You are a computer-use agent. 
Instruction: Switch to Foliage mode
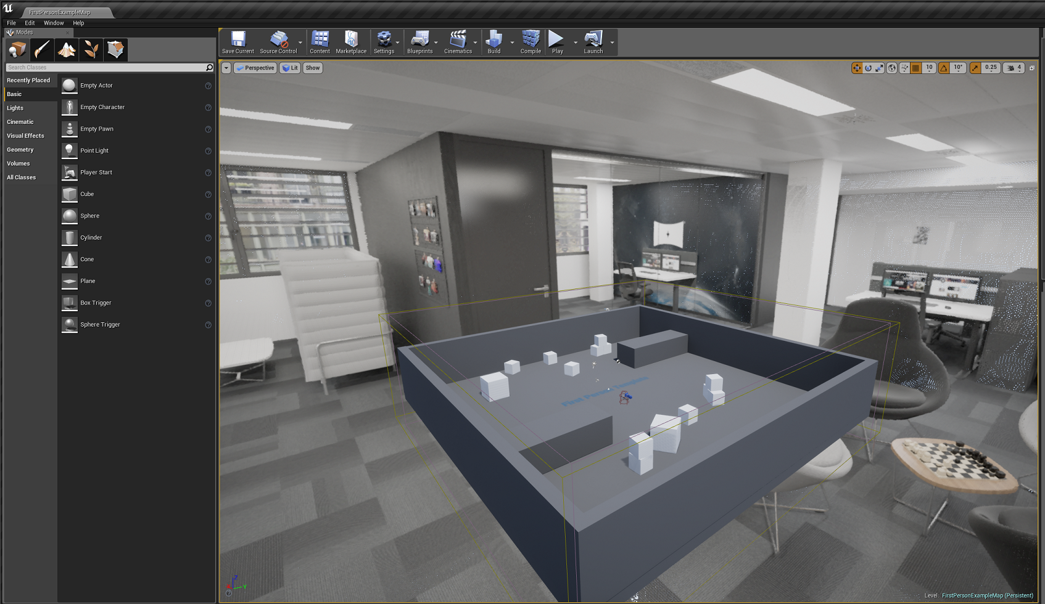tap(91, 50)
